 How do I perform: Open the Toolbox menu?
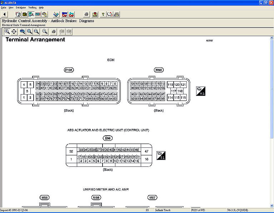point(32,7)
